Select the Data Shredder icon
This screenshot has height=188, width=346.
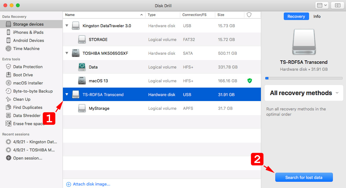click(8, 115)
